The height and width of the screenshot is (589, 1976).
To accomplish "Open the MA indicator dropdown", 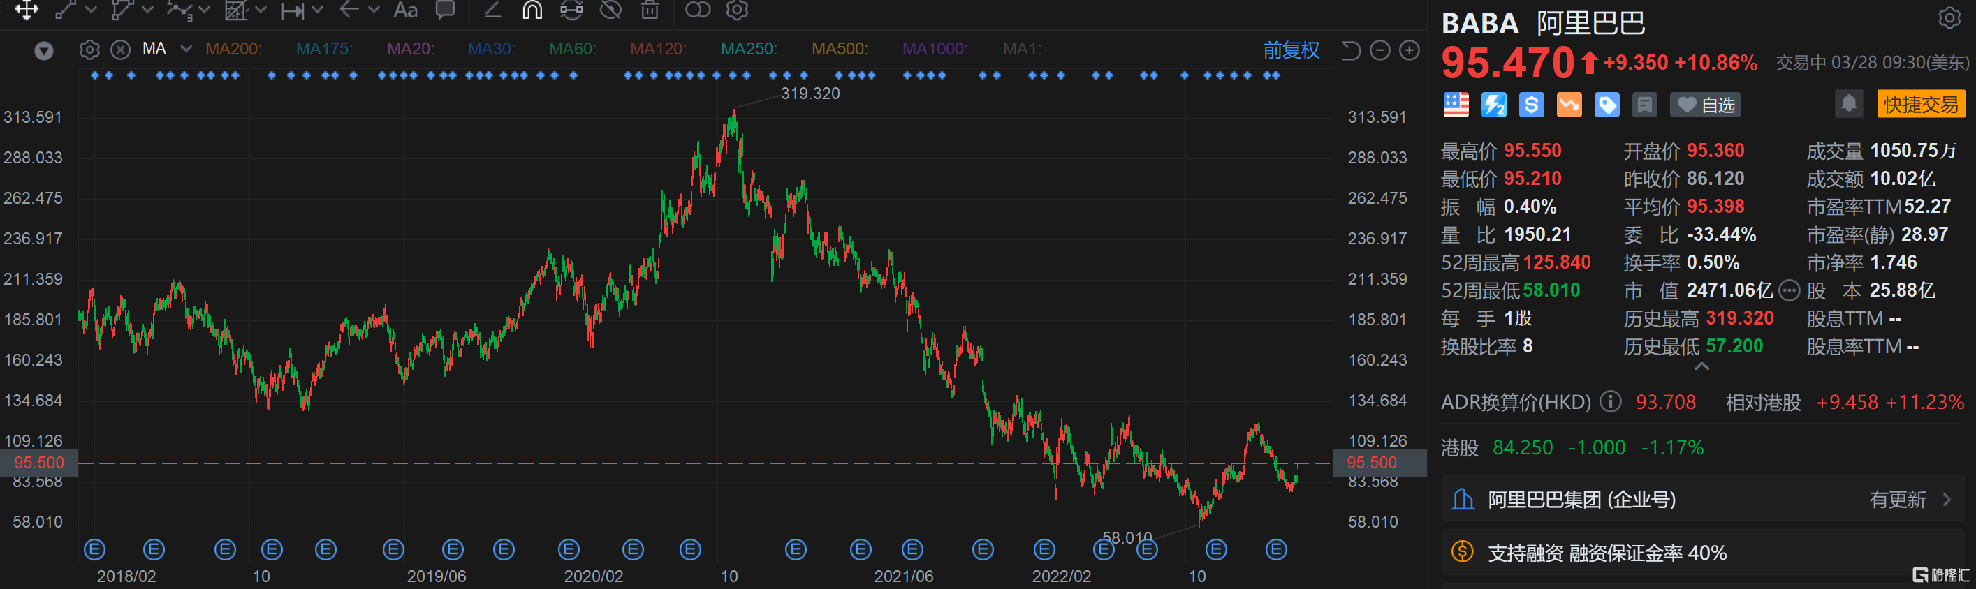I will pos(186,49).
